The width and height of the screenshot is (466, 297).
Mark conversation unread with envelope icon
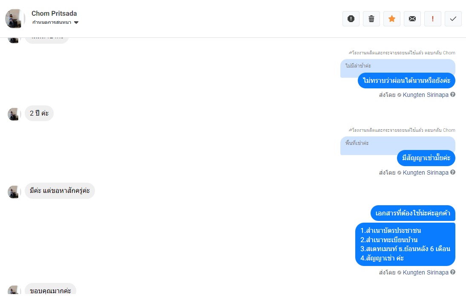(x=412, y=19)
